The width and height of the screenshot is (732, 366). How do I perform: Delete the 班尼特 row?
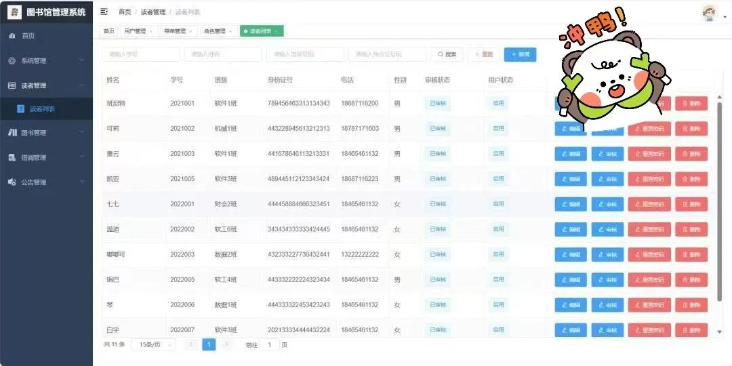[691, 103]
